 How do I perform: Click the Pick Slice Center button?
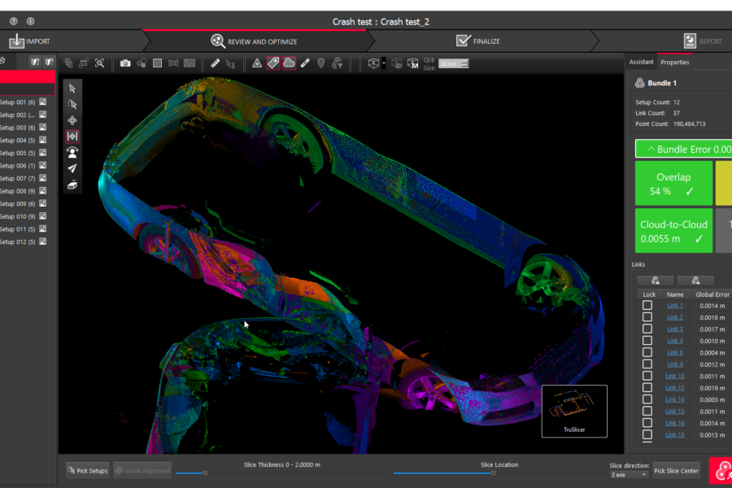coord(676,470)
